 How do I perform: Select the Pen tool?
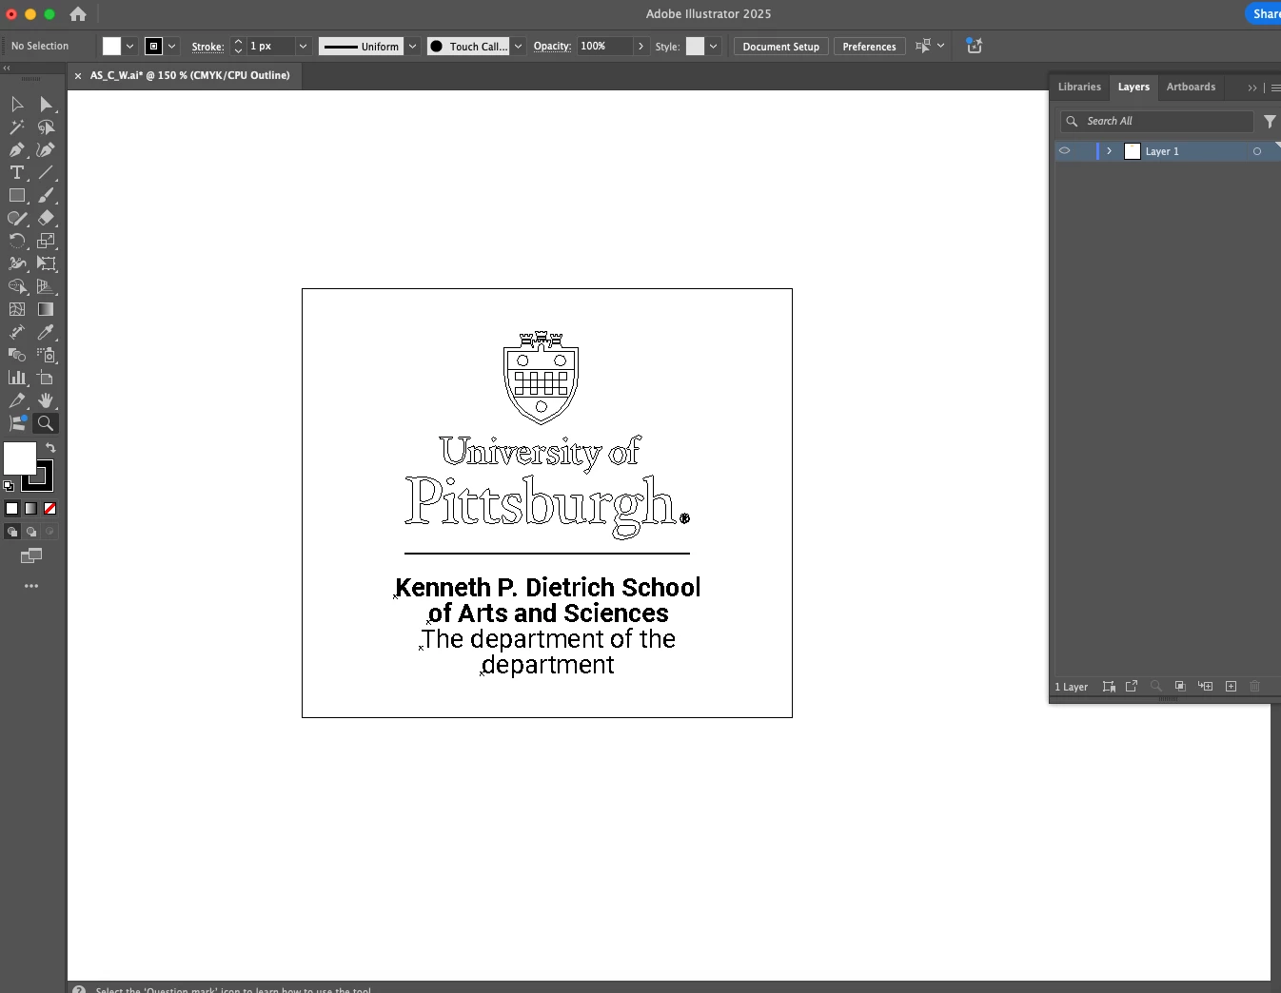pyautogui.click(x=17, y=149)
